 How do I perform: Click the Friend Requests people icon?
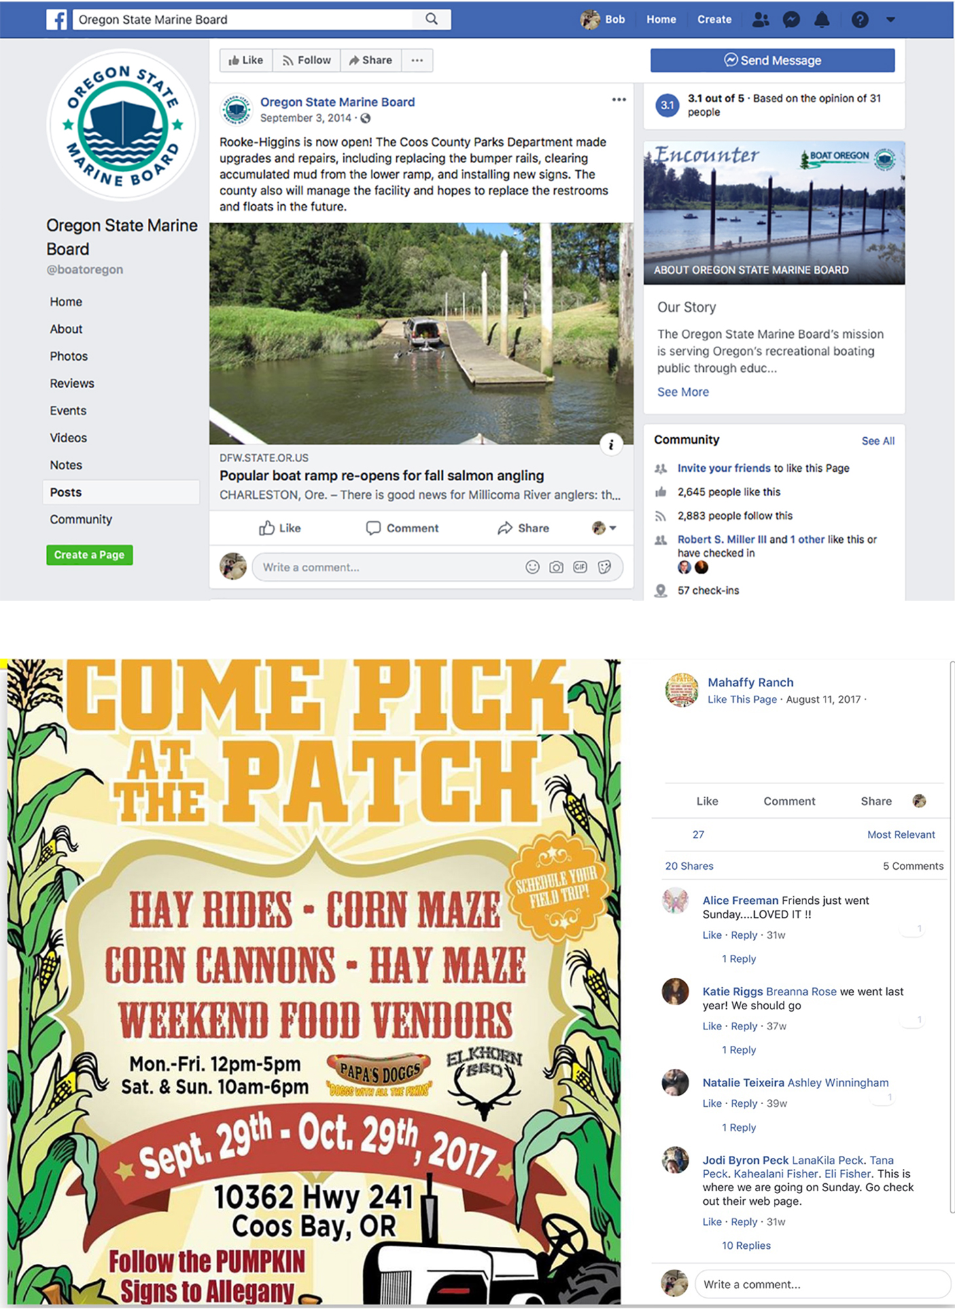(760, 20)
